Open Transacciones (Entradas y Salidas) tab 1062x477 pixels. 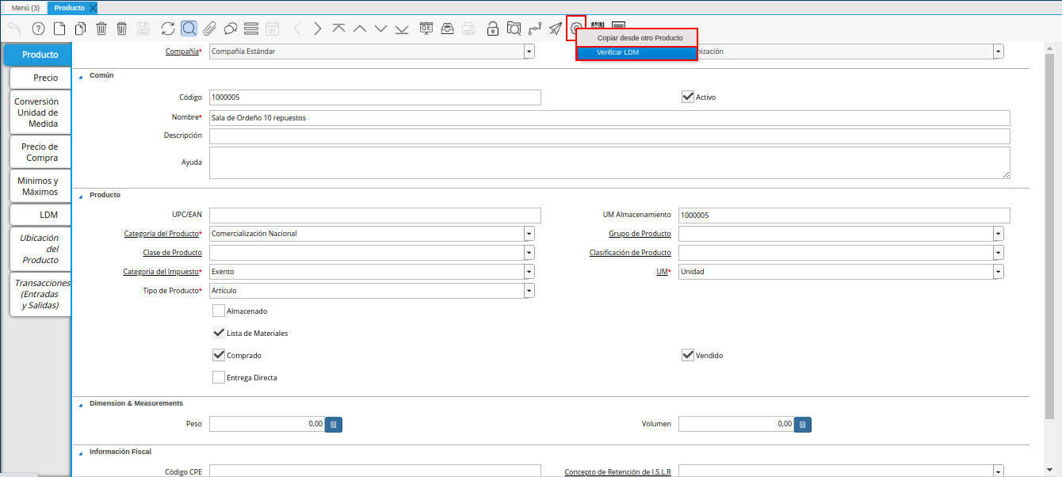[41, 294]
